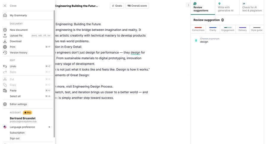Choose New document from the menu
Screen dimensions: 267x144
(x=19, y=30)
